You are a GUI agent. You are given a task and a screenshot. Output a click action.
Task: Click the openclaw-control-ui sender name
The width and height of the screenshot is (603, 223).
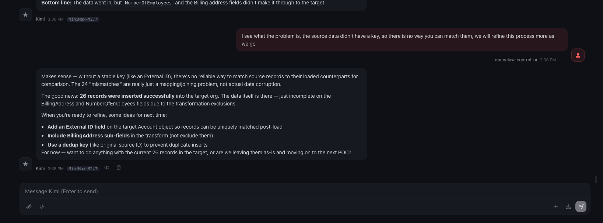tap(516, 60)
